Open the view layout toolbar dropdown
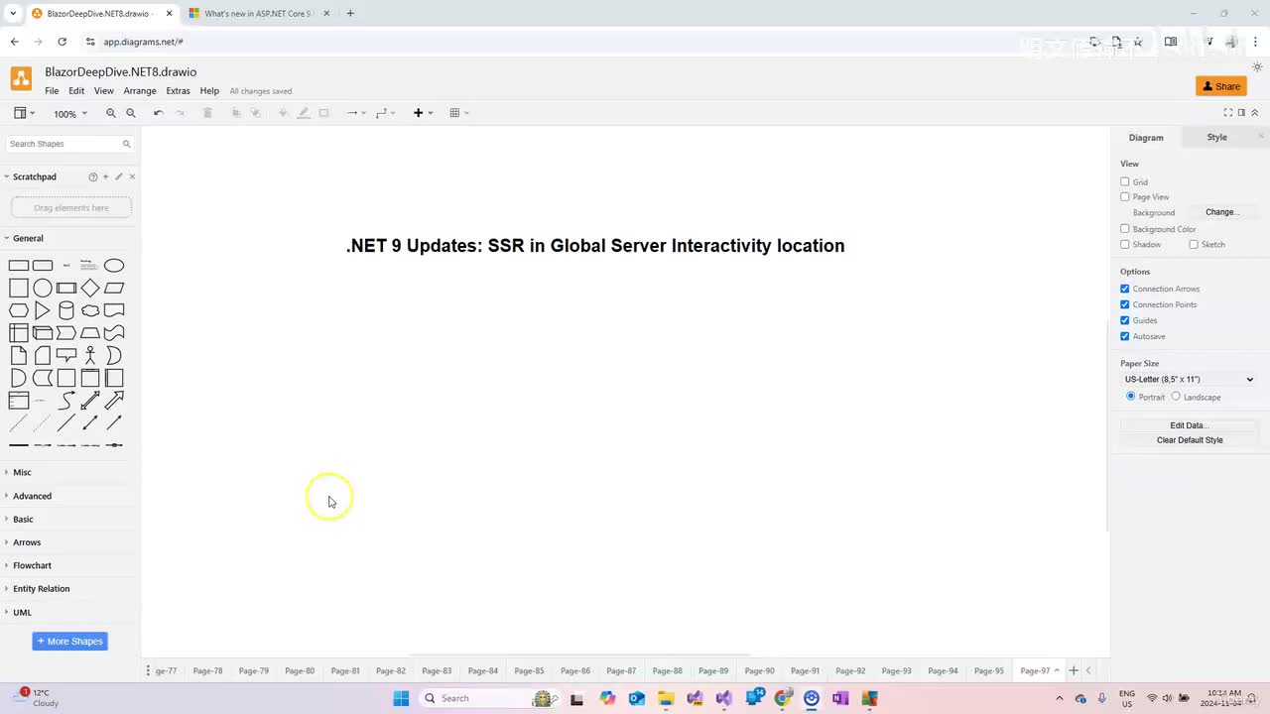Screen dimensions: 1270x714 tap(25, 113)
